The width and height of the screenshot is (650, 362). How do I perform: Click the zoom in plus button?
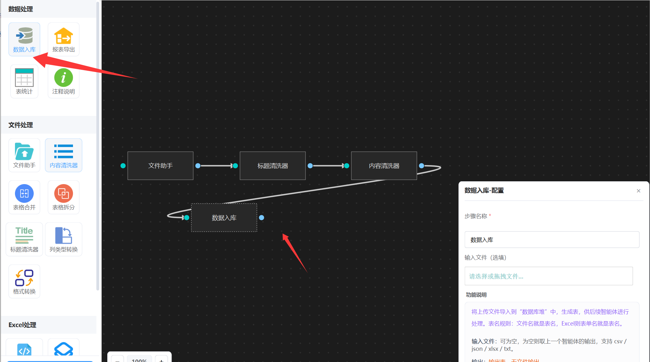coord(161,359)
